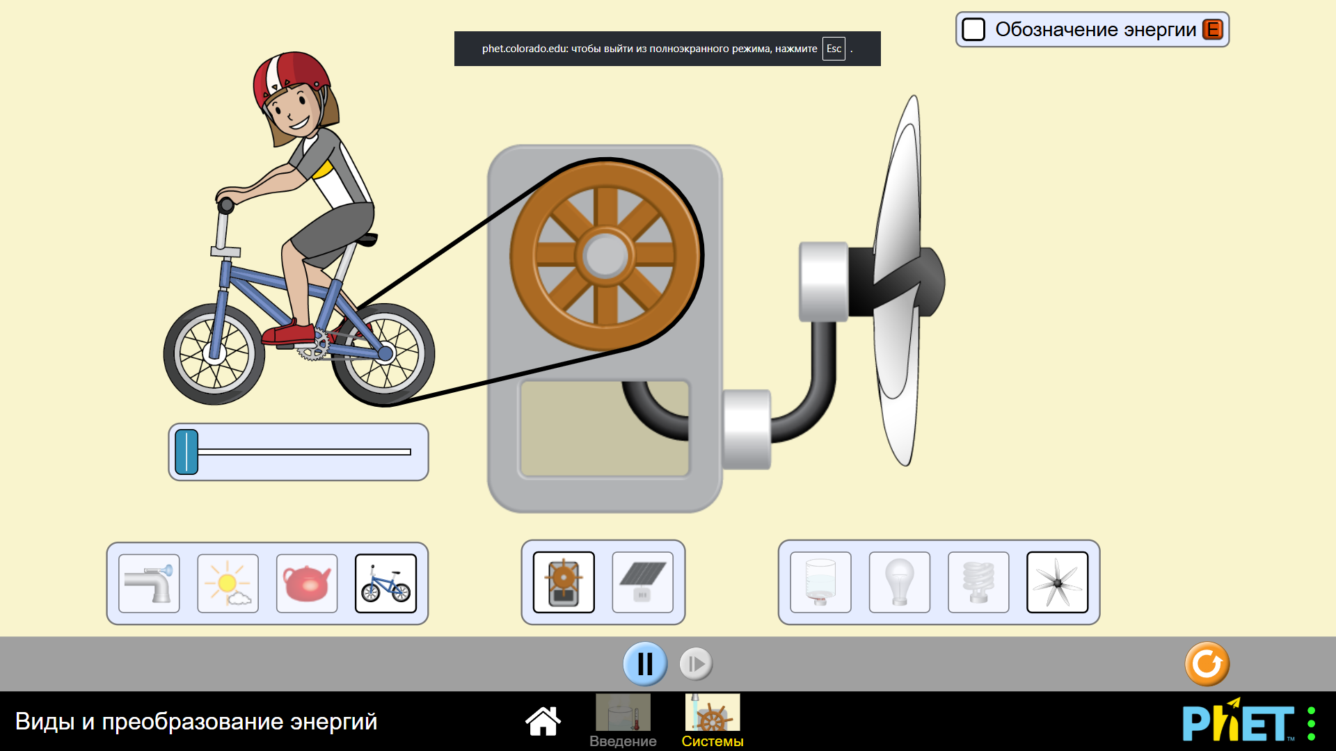Select the sun energy source icon
The height and width of the screenshot is (751, 1336).
pyautogui.click(x=228, y=583)
